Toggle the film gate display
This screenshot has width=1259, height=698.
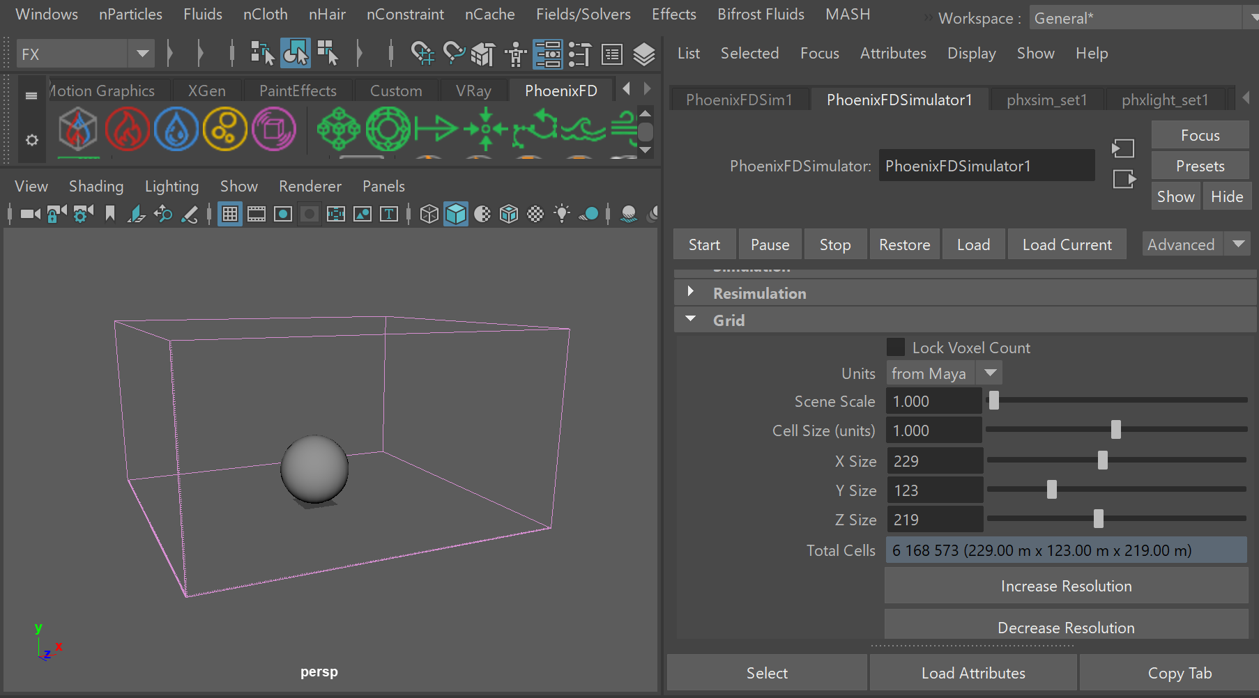[257, 214]
